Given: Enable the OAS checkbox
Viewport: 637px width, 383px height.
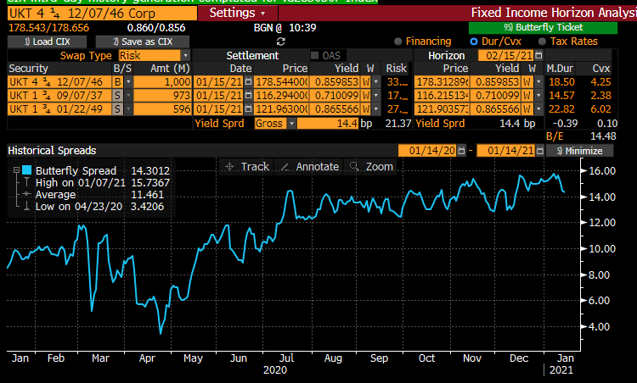Looking at the screenshot, I should pos(314,56).
